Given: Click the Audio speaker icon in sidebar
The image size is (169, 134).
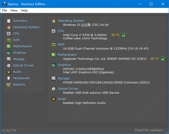Looking at the screenshot, I should 9,72.
